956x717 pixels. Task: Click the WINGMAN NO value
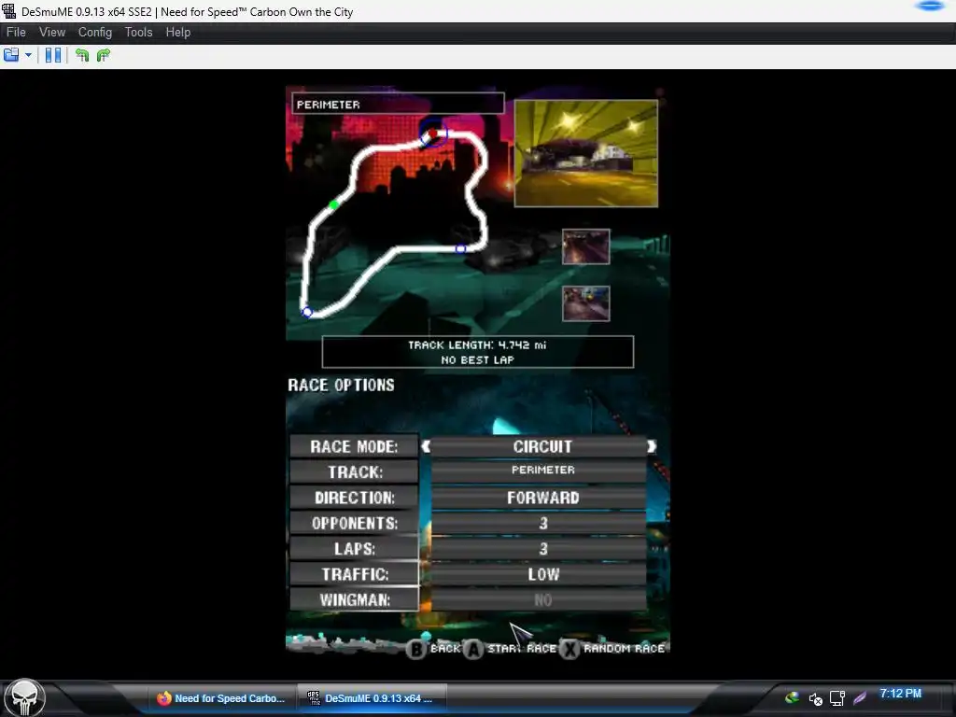tap(539, 600)
